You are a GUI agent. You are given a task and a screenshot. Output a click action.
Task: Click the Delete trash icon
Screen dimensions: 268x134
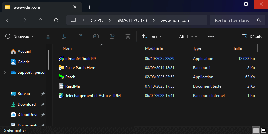128,36
